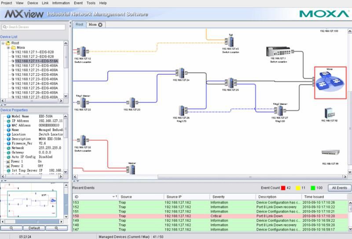352x239 pixels.
Task: Click the switch icon at 192.168.127.24
Action: point(181,73)
